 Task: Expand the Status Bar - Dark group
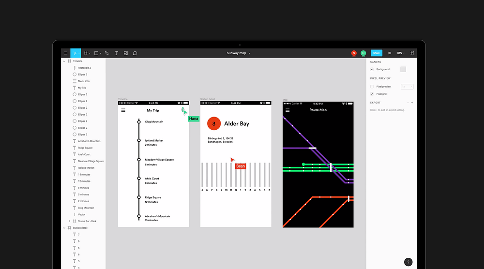pos(69,221)
